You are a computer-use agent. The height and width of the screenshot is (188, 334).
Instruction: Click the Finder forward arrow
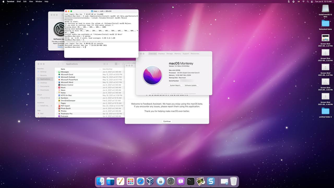coord(63,64)
